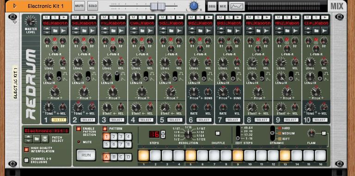Image resolution: width=355 pixels, height=176 pixels.
Task: Trigger channel 3 sample play button
Action: click(x=122, y=18)
